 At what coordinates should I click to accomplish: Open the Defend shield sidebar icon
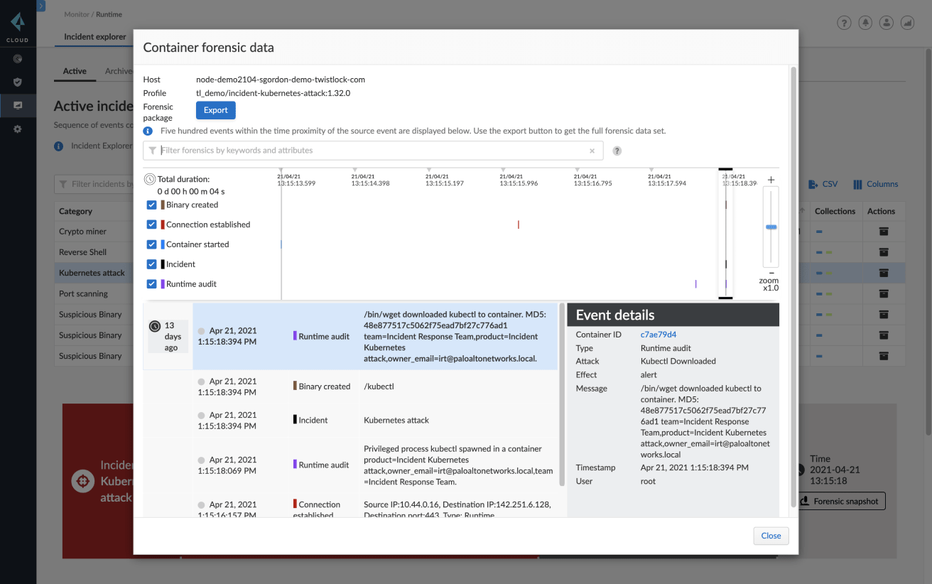18,82
